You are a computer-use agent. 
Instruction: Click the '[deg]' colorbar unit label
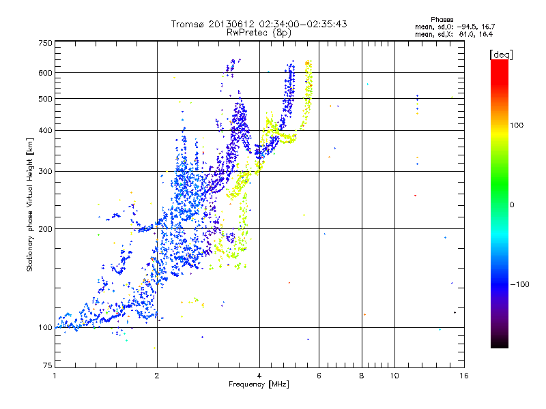(x=501, y=55)
